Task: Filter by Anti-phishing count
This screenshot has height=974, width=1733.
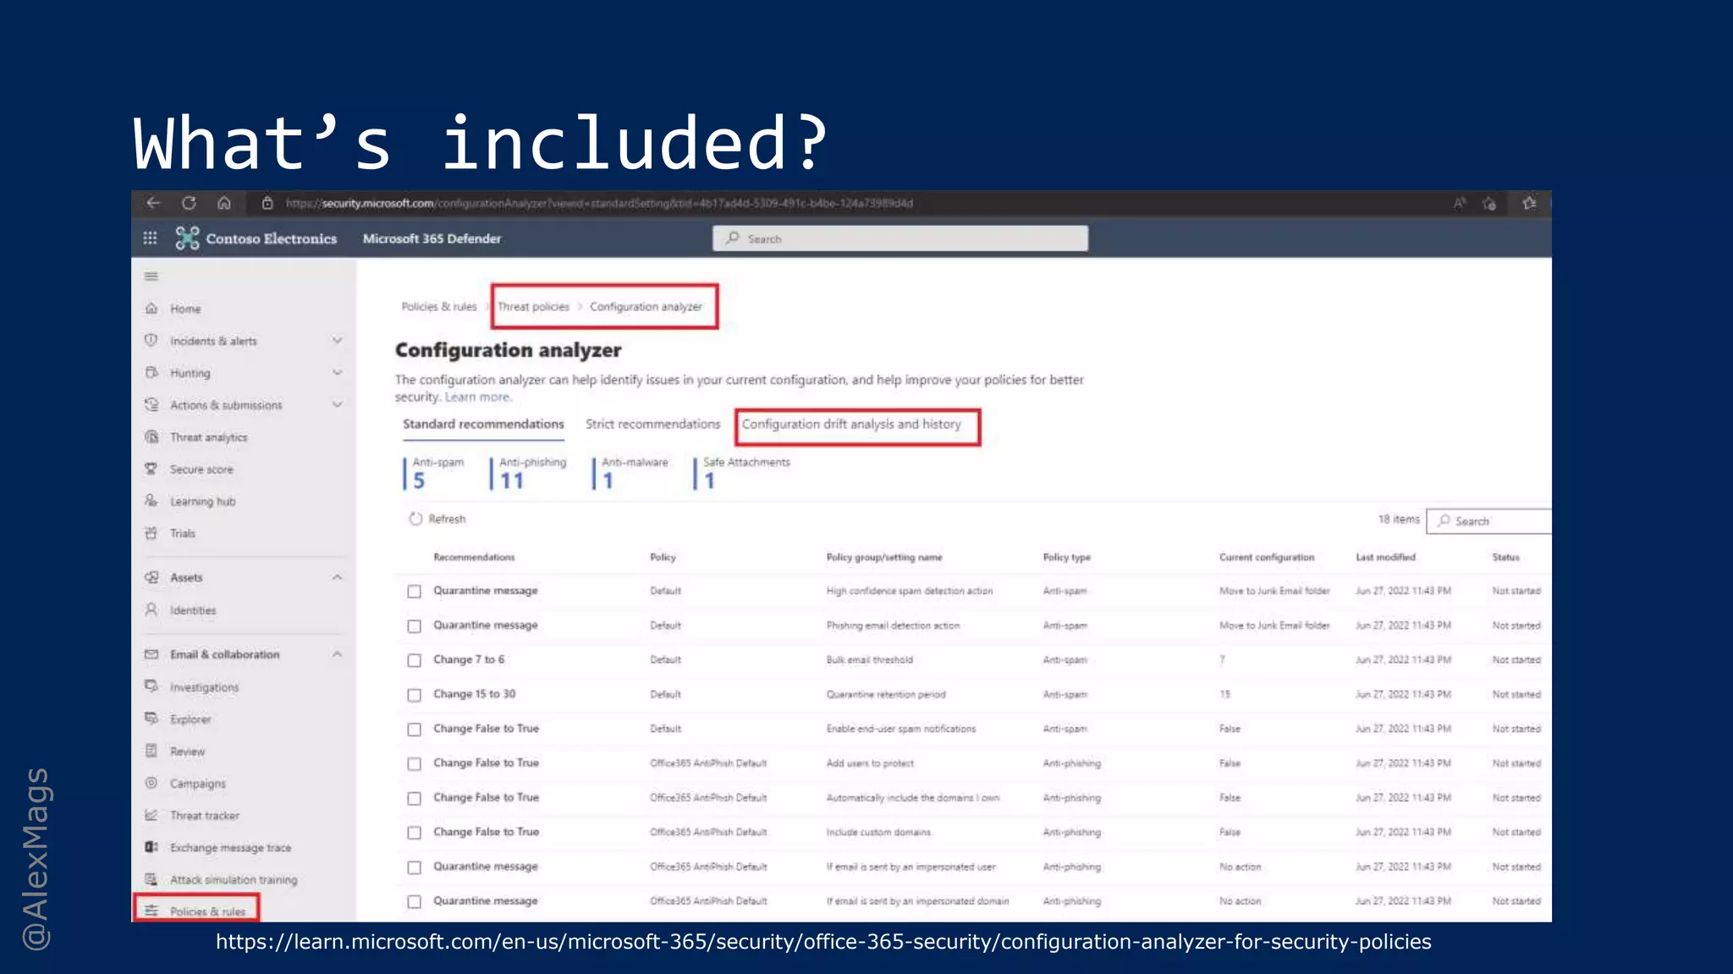Action: point(530,473)
